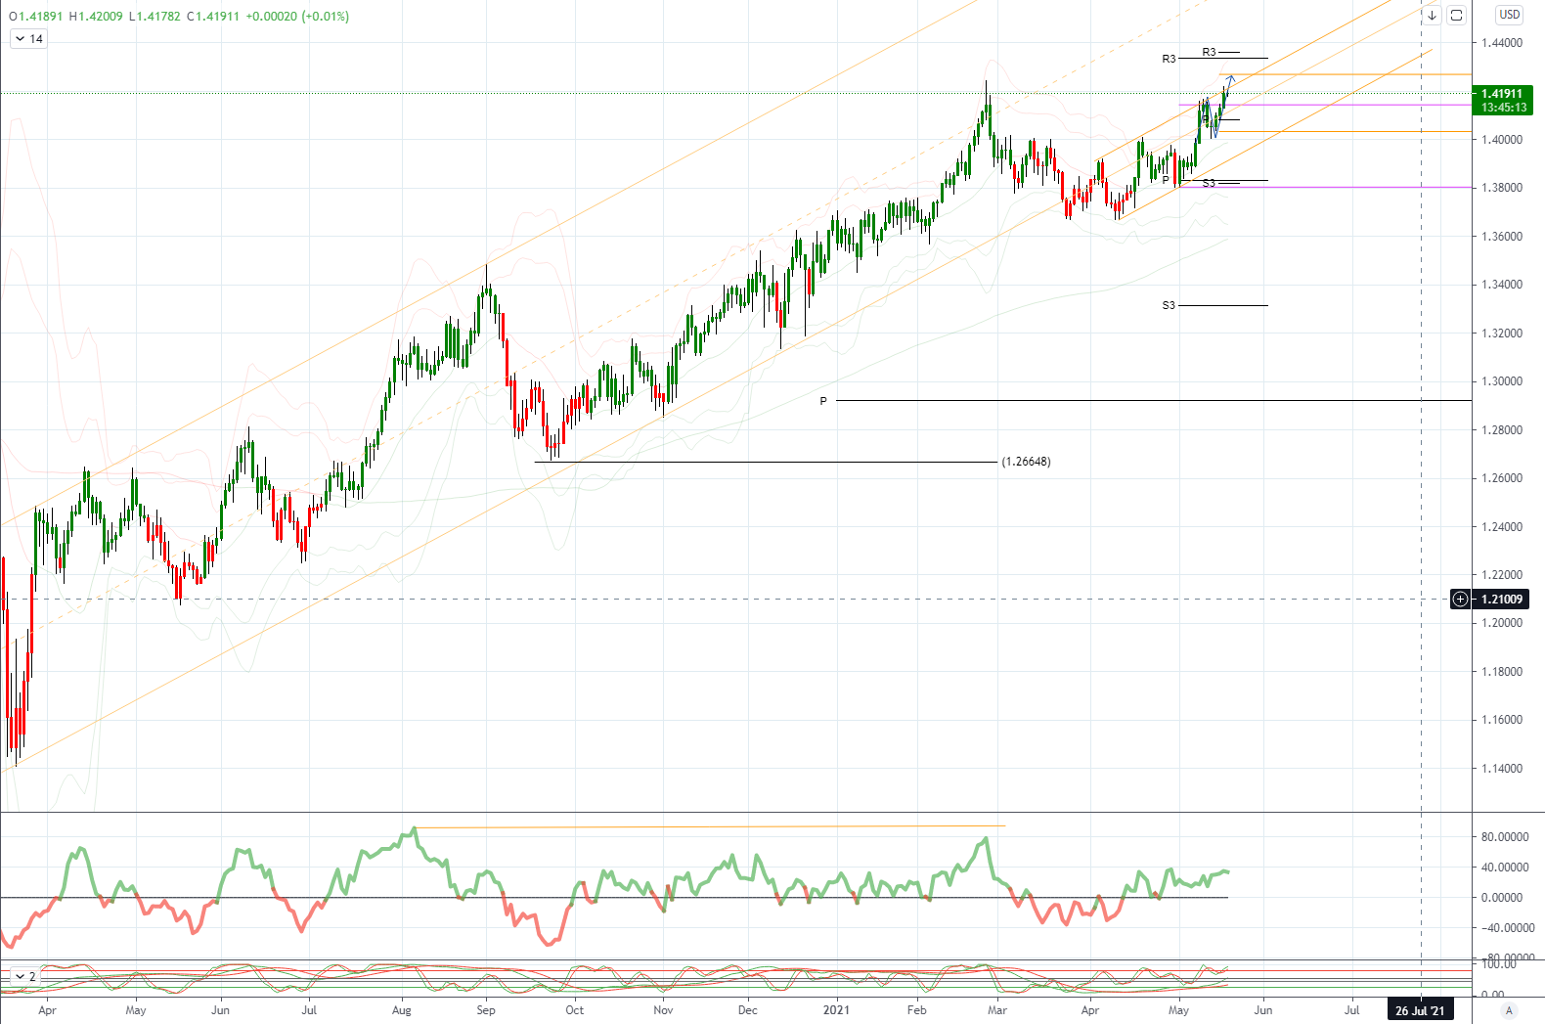Click the upper R3 pivot level label
The image size is (1545, 1024).
coord(1209,52)
